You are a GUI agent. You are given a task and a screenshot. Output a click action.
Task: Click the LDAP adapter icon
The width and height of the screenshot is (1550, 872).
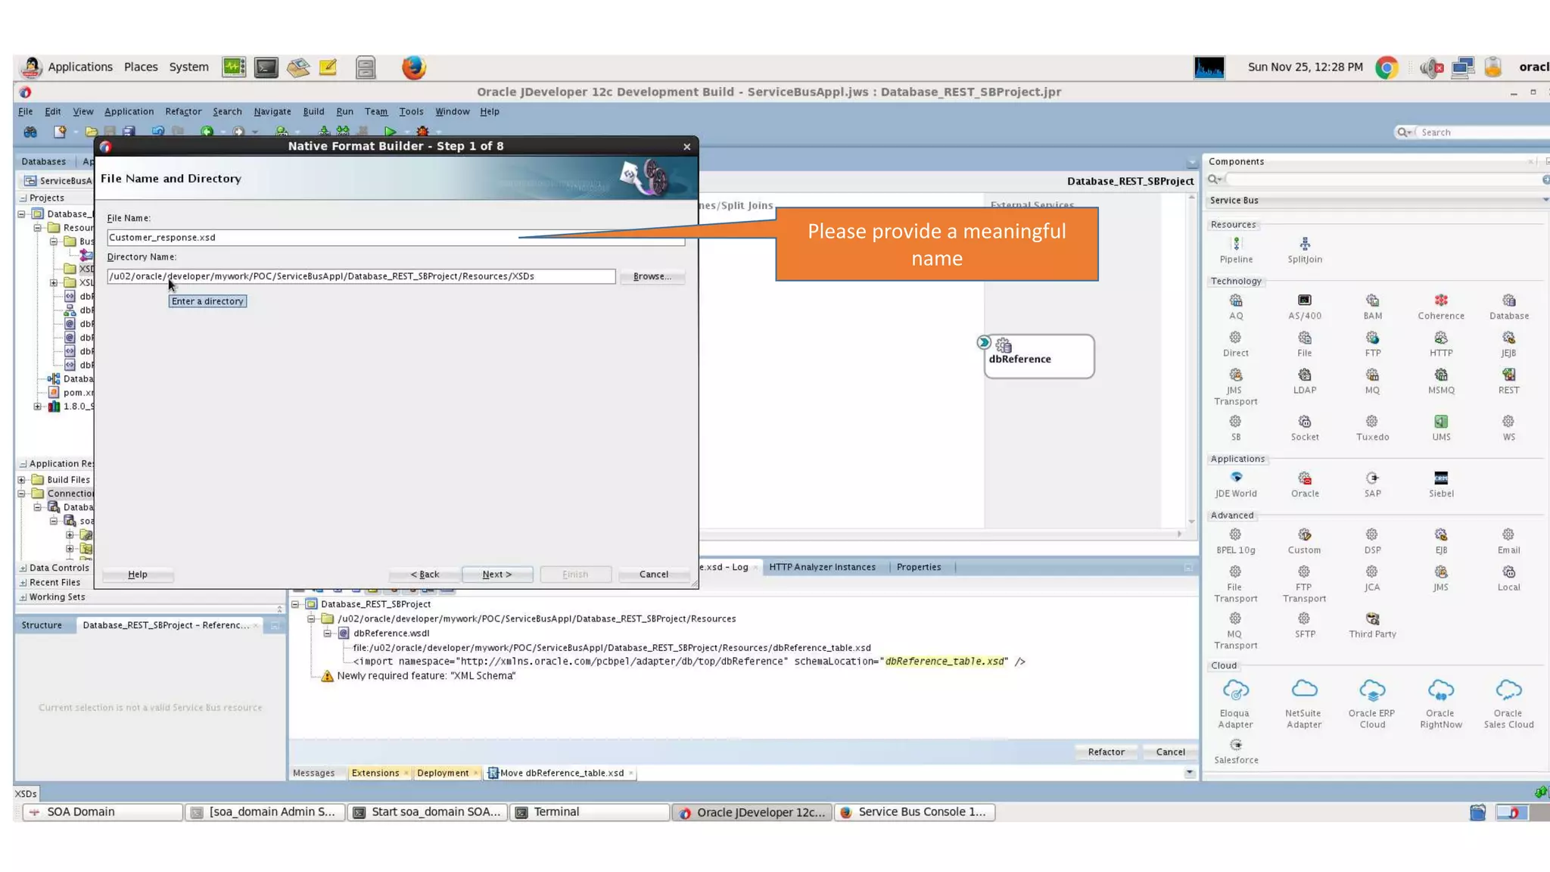point(1304,375)
